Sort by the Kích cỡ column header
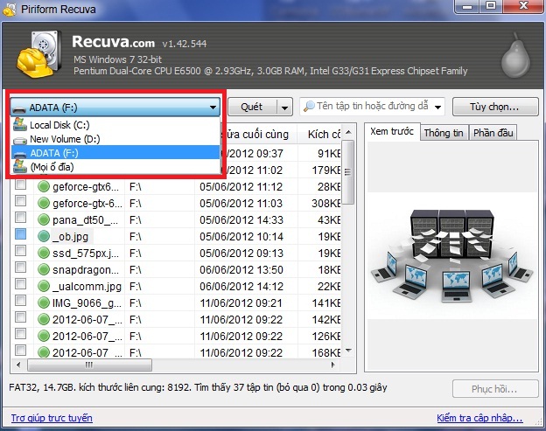Viewport: 546px width, 431px height. coord(319,134)
